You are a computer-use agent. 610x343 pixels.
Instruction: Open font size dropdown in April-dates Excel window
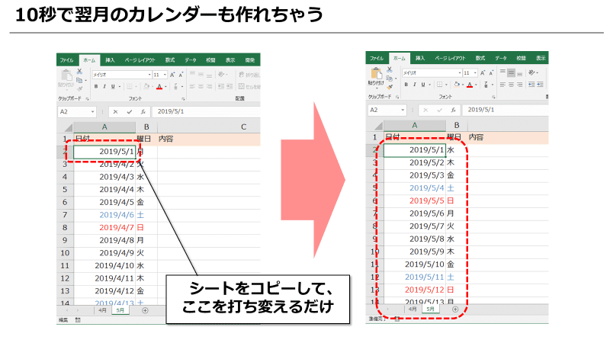point(165,75)
